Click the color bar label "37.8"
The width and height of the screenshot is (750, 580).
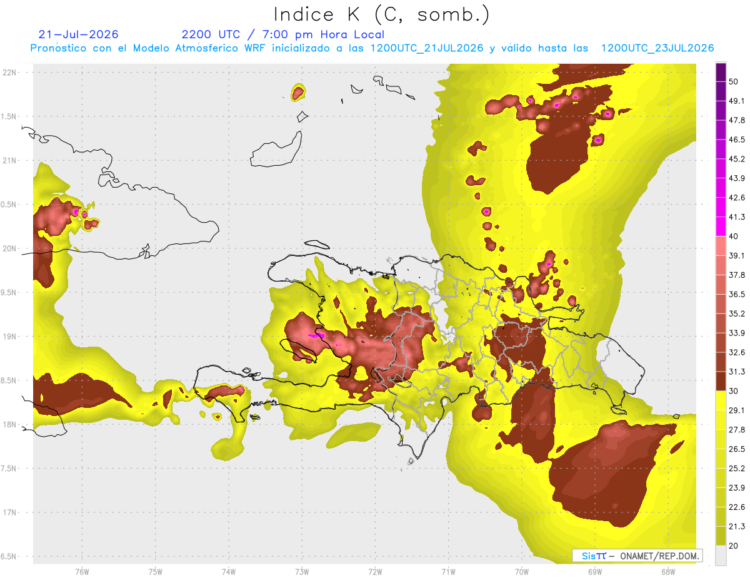click(737, 275)
